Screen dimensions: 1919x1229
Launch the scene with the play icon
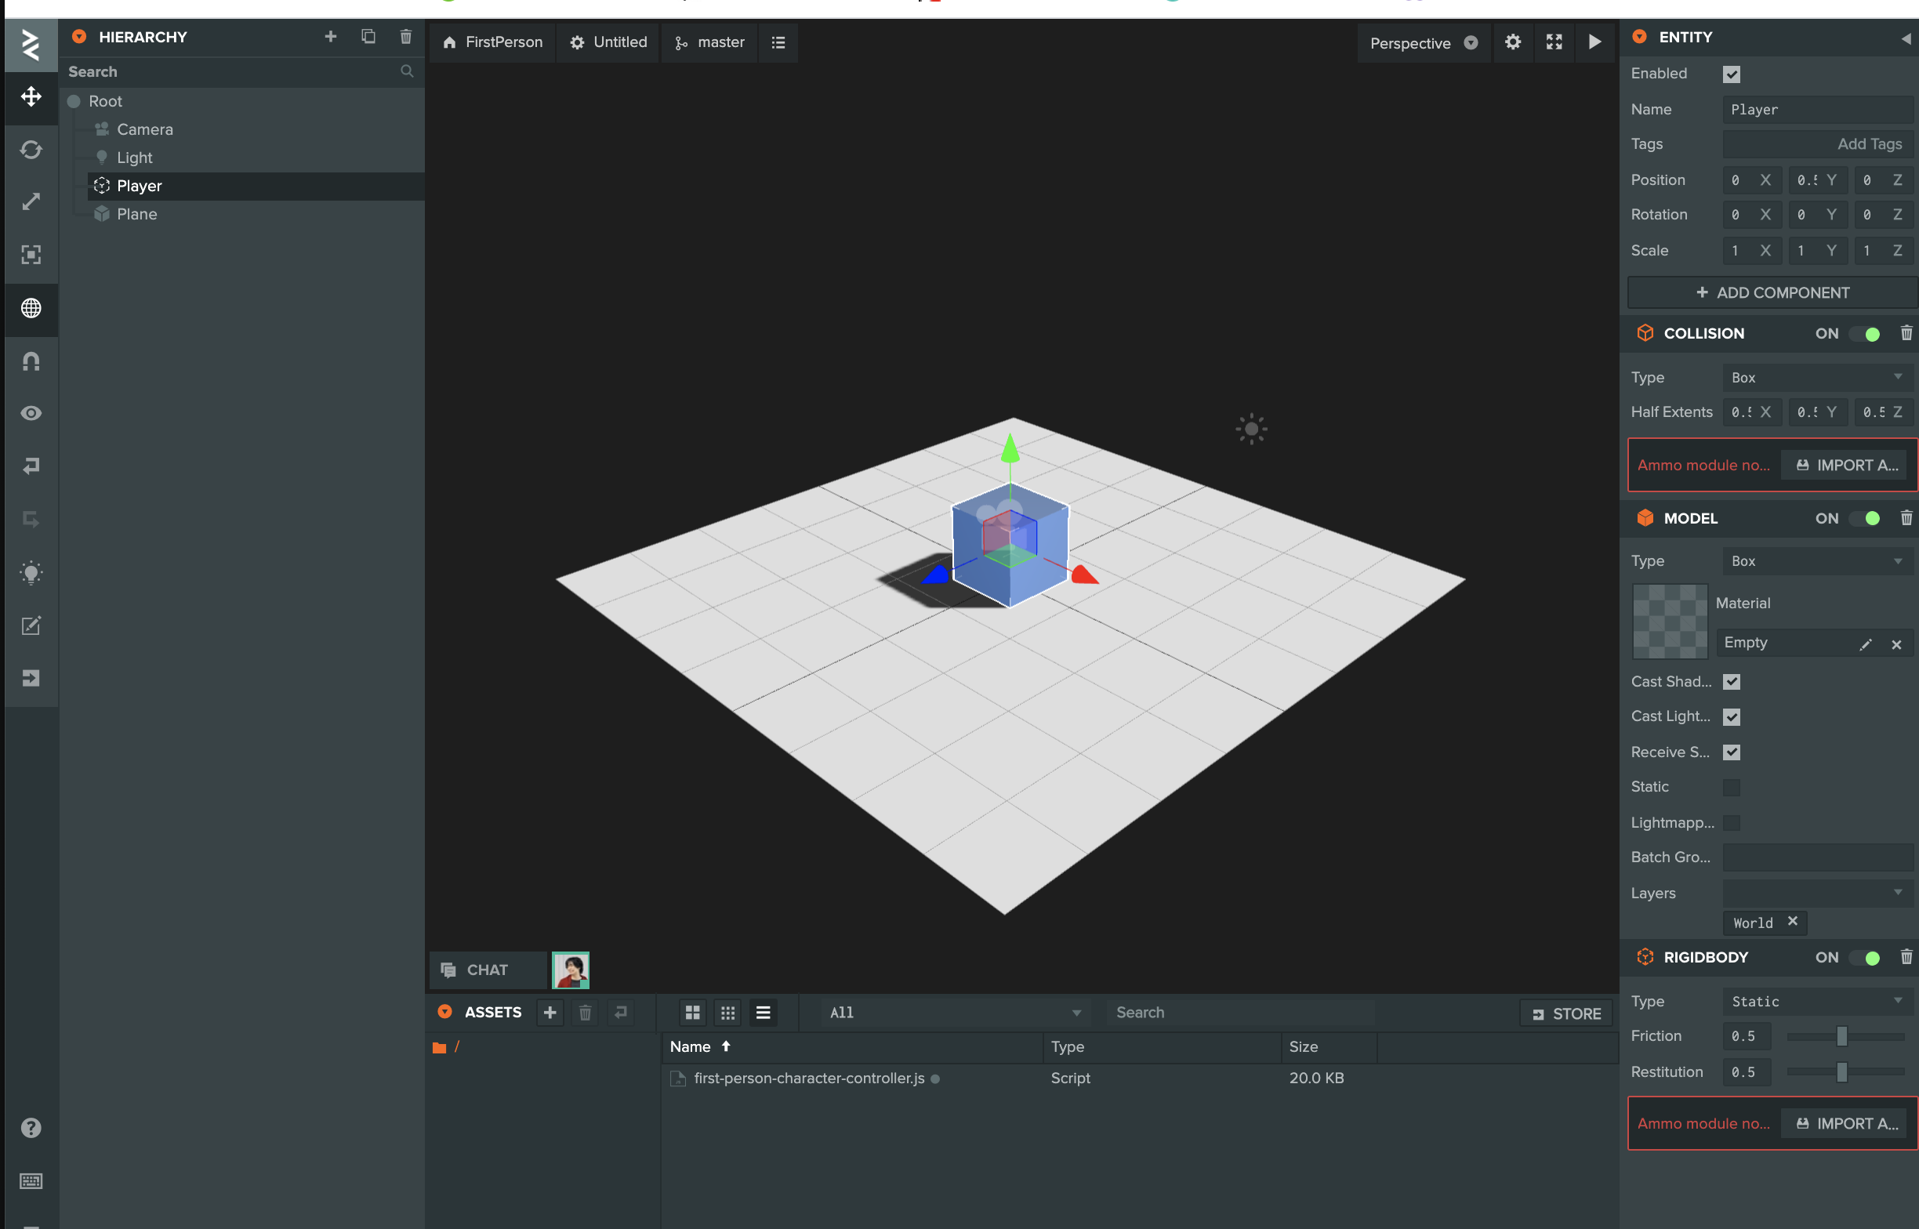point(1594,42)
